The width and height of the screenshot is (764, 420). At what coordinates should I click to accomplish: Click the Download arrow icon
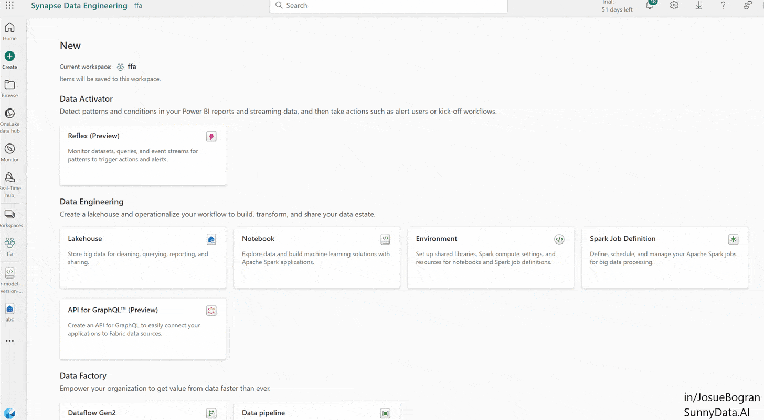698,5
